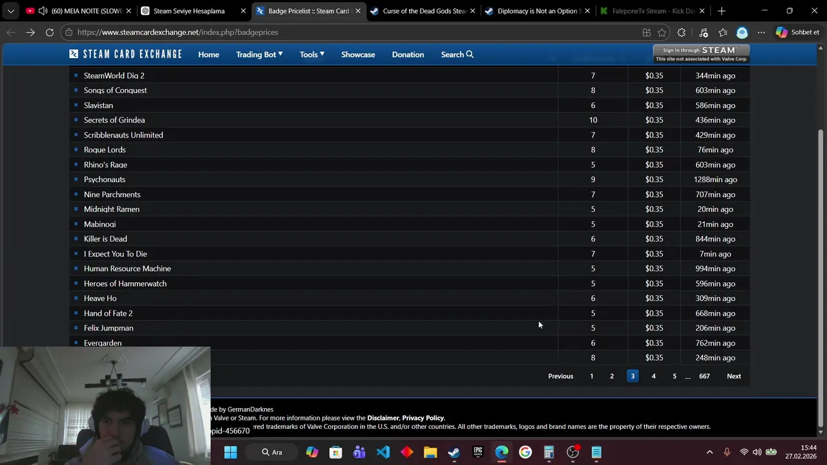
Task: Open the Songs of Conquest entry
Action: 115,90
